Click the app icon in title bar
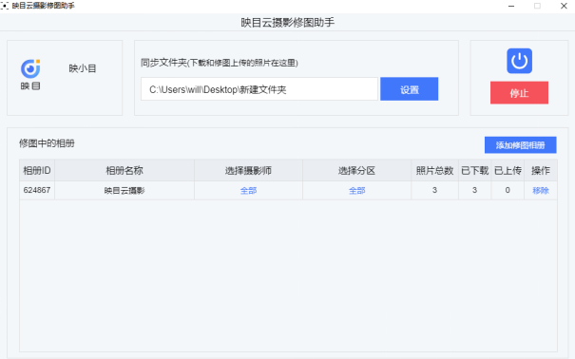This screenshot has width=575, height=359. 5,6
